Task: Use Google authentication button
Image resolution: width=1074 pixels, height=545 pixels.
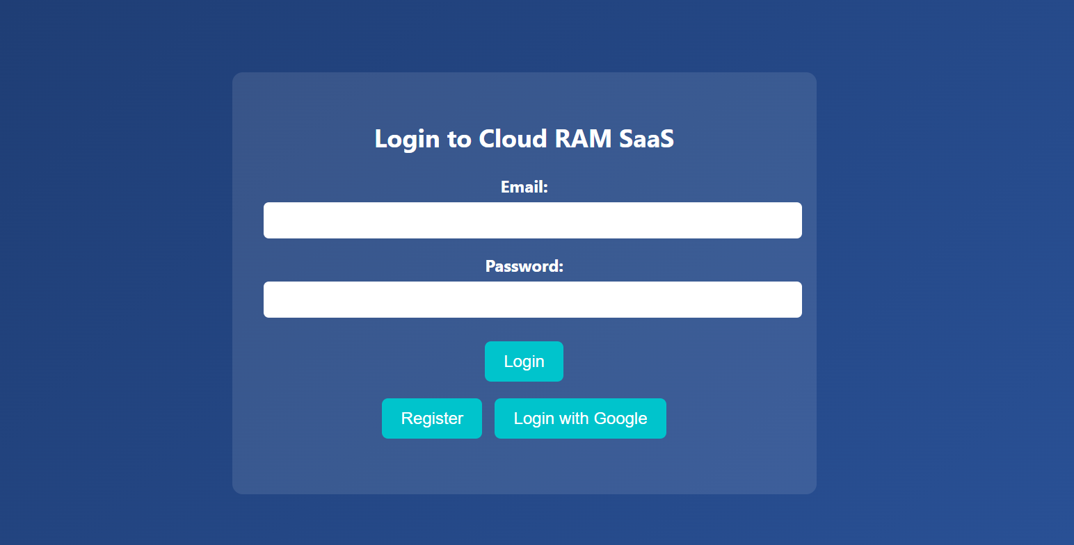Action: point(580,418)
